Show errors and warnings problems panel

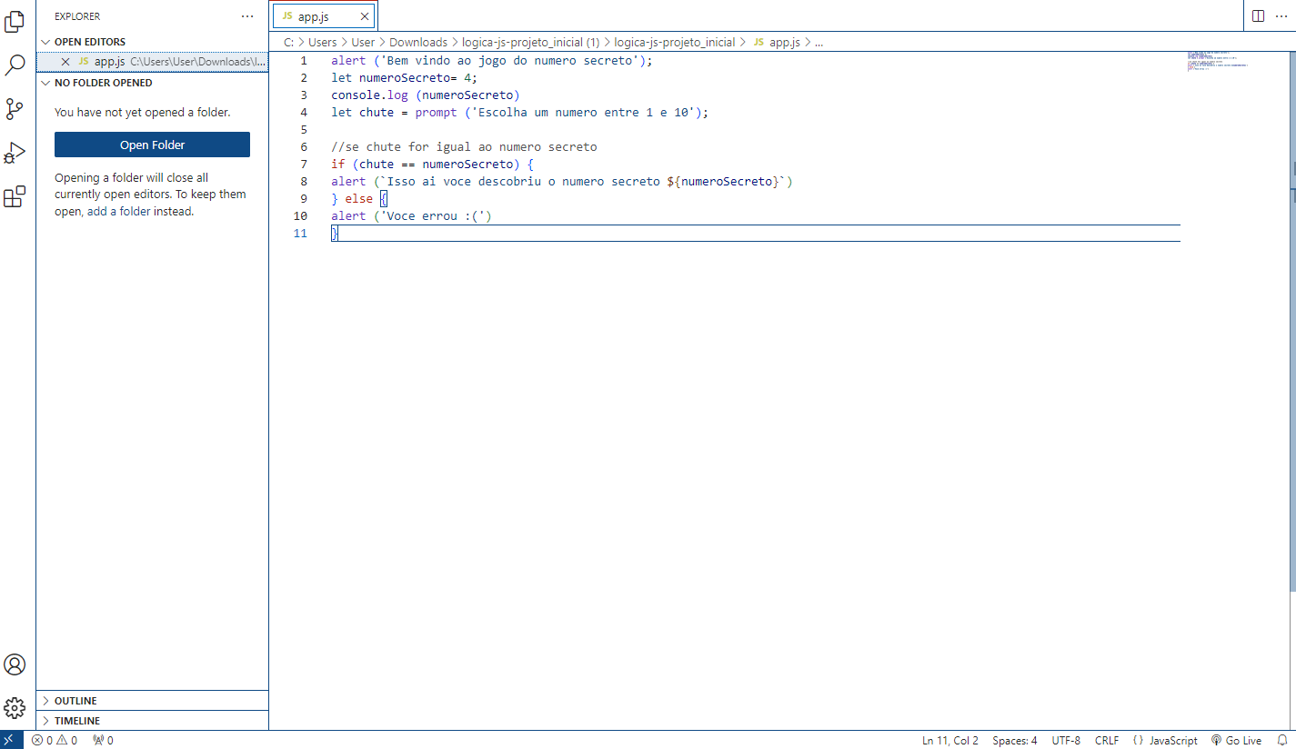[x=55, y=740]
